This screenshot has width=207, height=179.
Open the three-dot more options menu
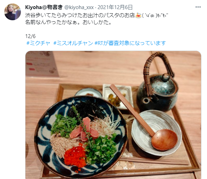pyautogui.click(x=198, y=7)
